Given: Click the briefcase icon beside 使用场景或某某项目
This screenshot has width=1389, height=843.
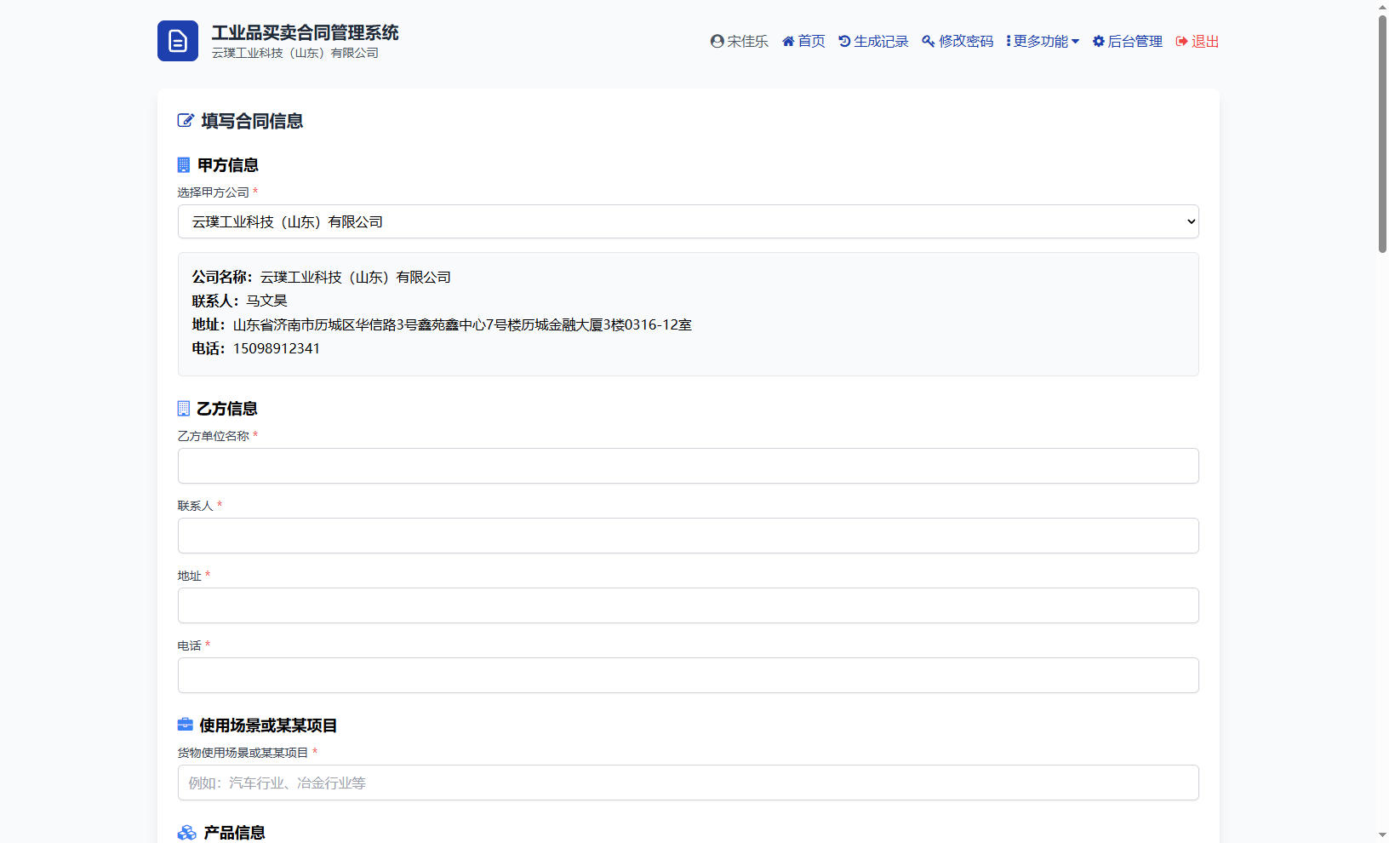Looking at the screenshot, I should [x=185, y=725].
